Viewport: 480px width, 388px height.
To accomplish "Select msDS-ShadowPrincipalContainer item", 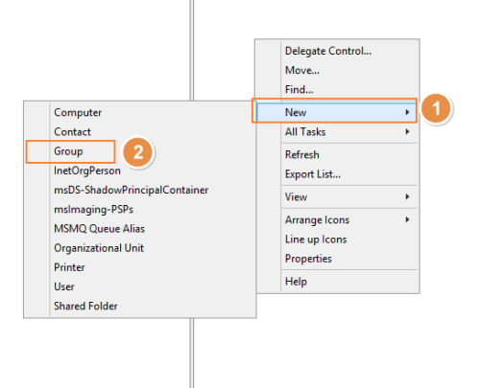I will click(131, 190).
